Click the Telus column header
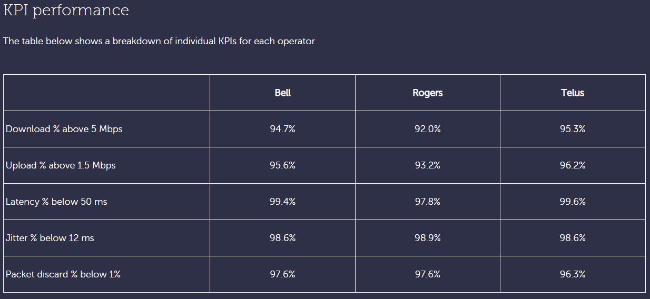Image resolution: width=650 pixels, height=299 pixels. [573, 93]
